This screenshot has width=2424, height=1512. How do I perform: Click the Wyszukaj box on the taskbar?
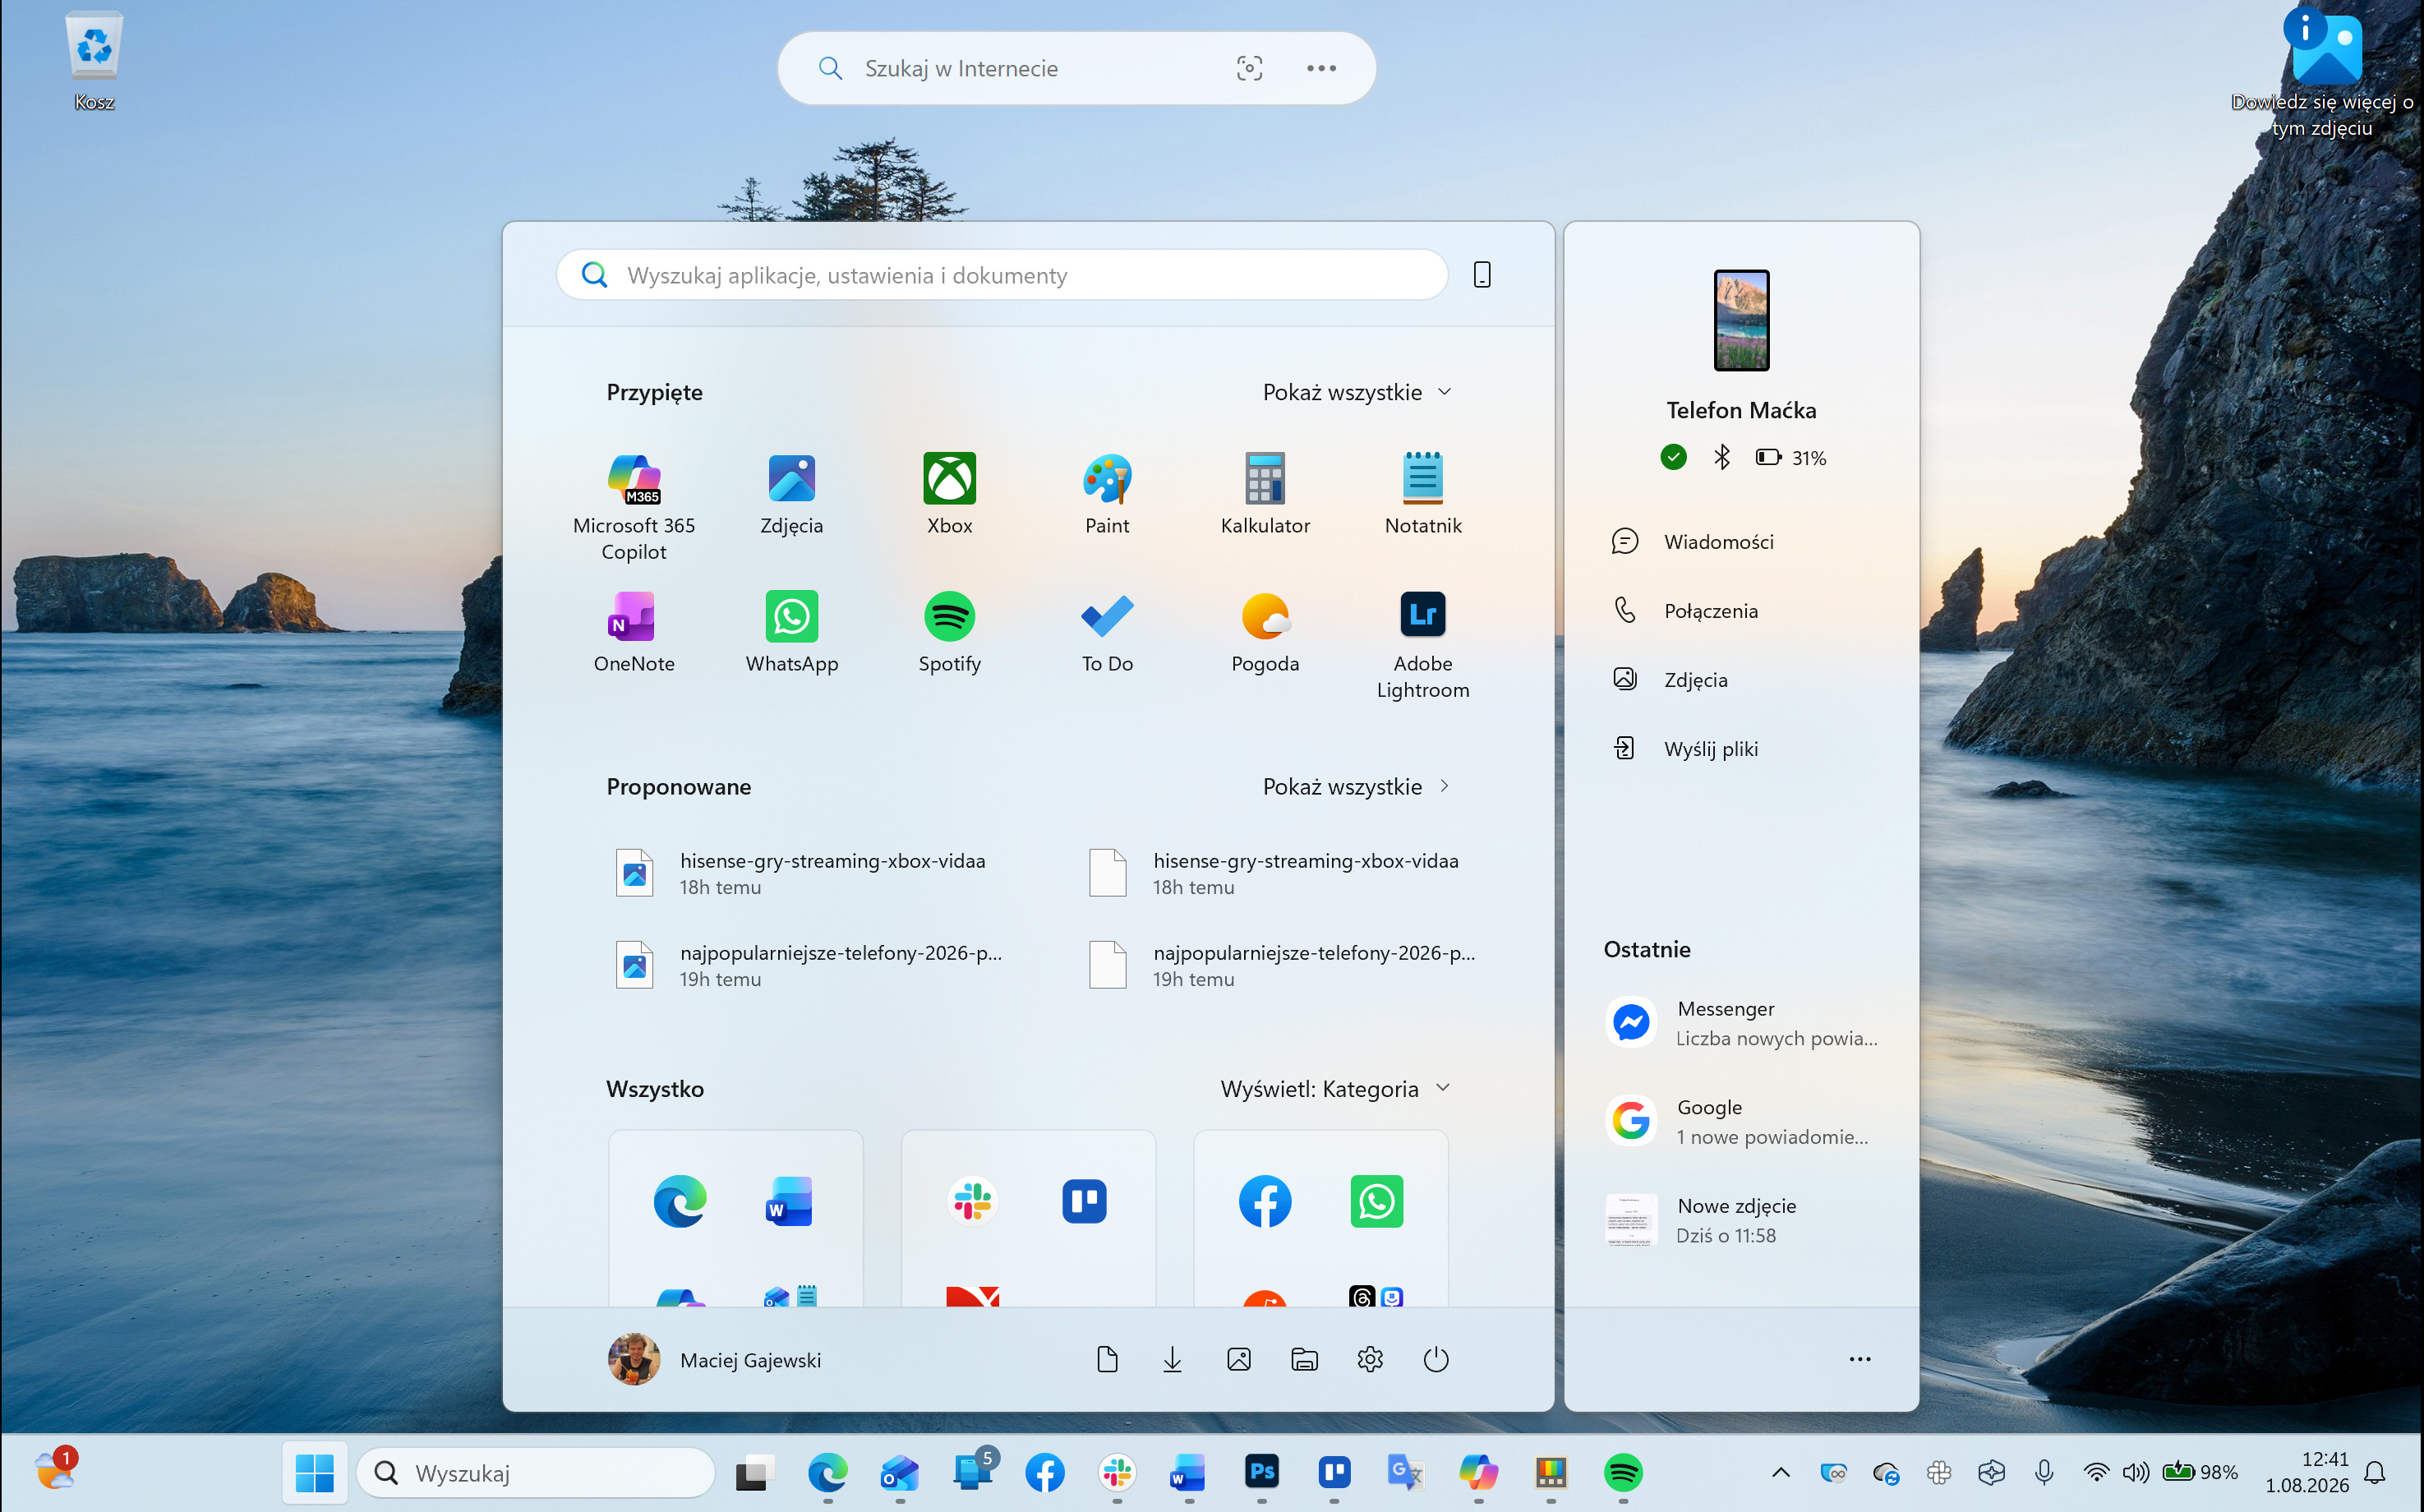tap(535, 1472)
